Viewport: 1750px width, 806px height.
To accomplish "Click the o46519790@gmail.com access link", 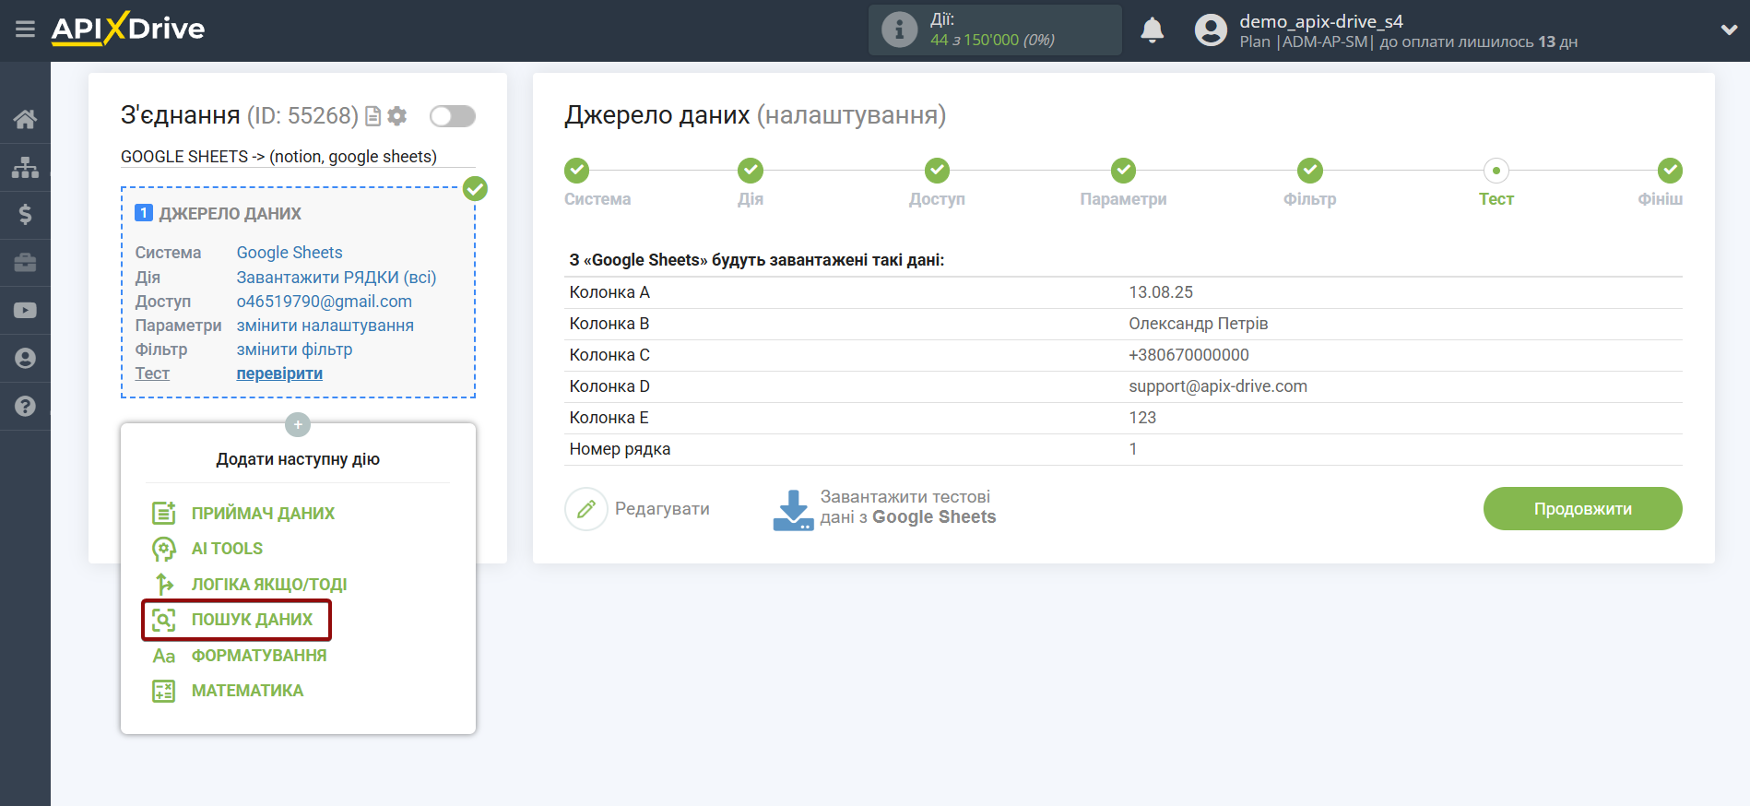I will (x=325, y=302).
